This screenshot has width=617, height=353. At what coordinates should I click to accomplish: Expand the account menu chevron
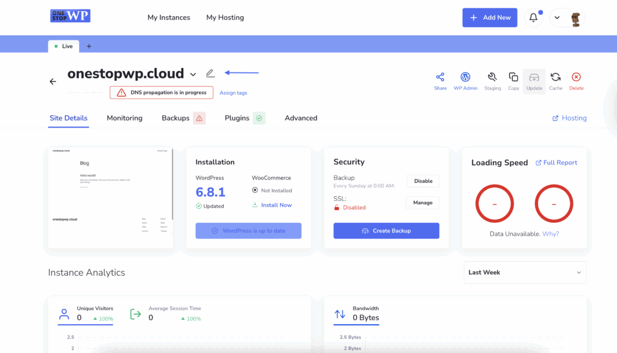pyautogui.click(x=557, y=17)
